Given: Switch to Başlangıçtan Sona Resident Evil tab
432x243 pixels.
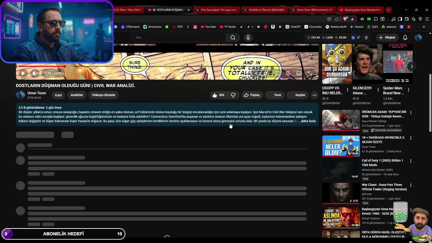Looking at the screenshot, I should [360, 10].
